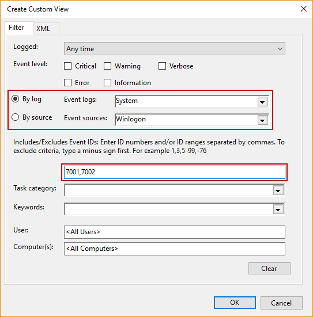Screen dimensions: 313x317
Task: Click the Event IDs field with 7001,7002
Action: [175, 172]
